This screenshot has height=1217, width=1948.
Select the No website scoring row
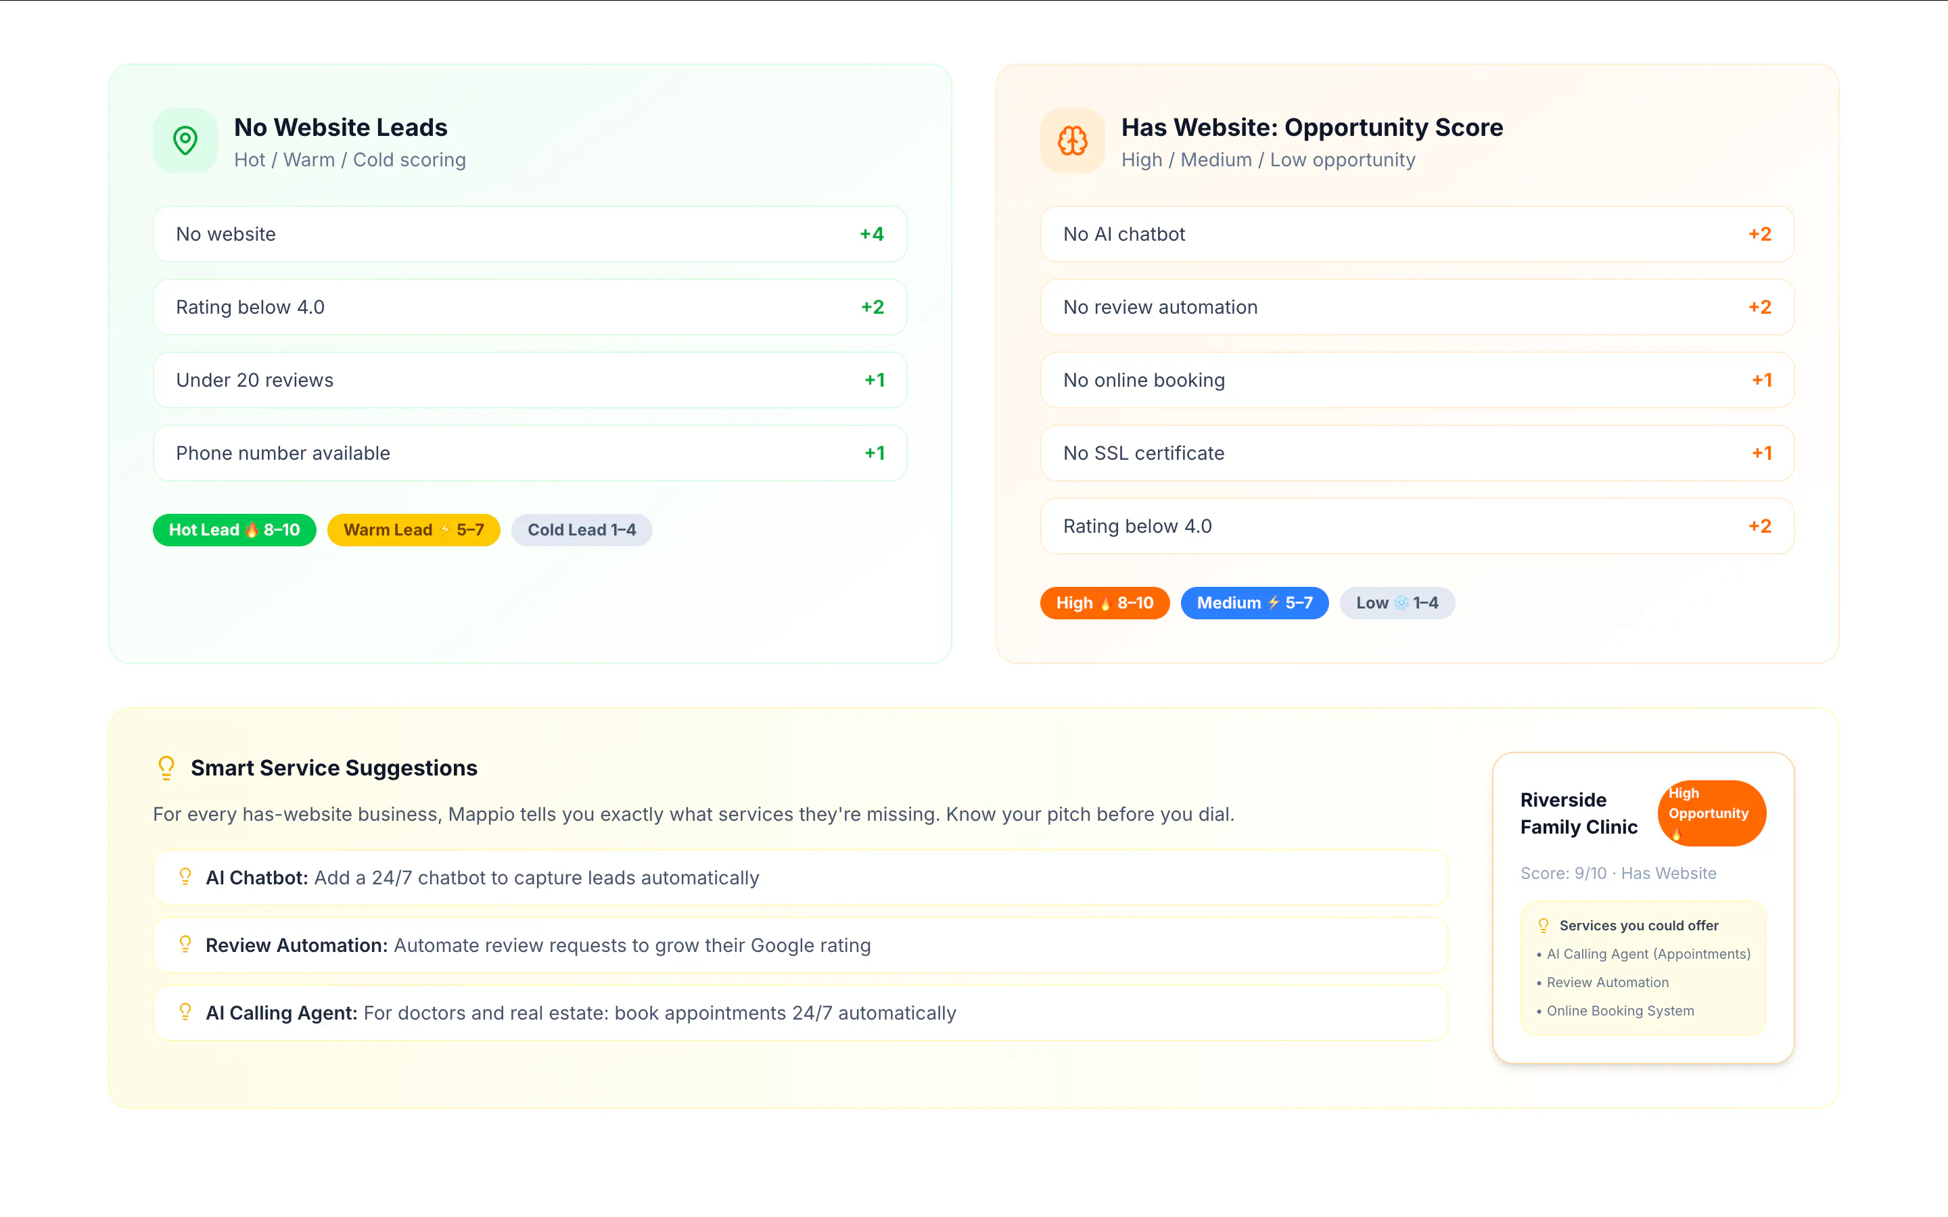[530, 234]
